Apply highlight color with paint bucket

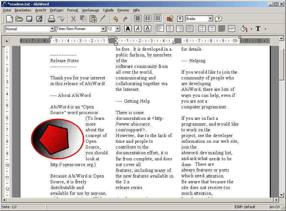point(244,29)
